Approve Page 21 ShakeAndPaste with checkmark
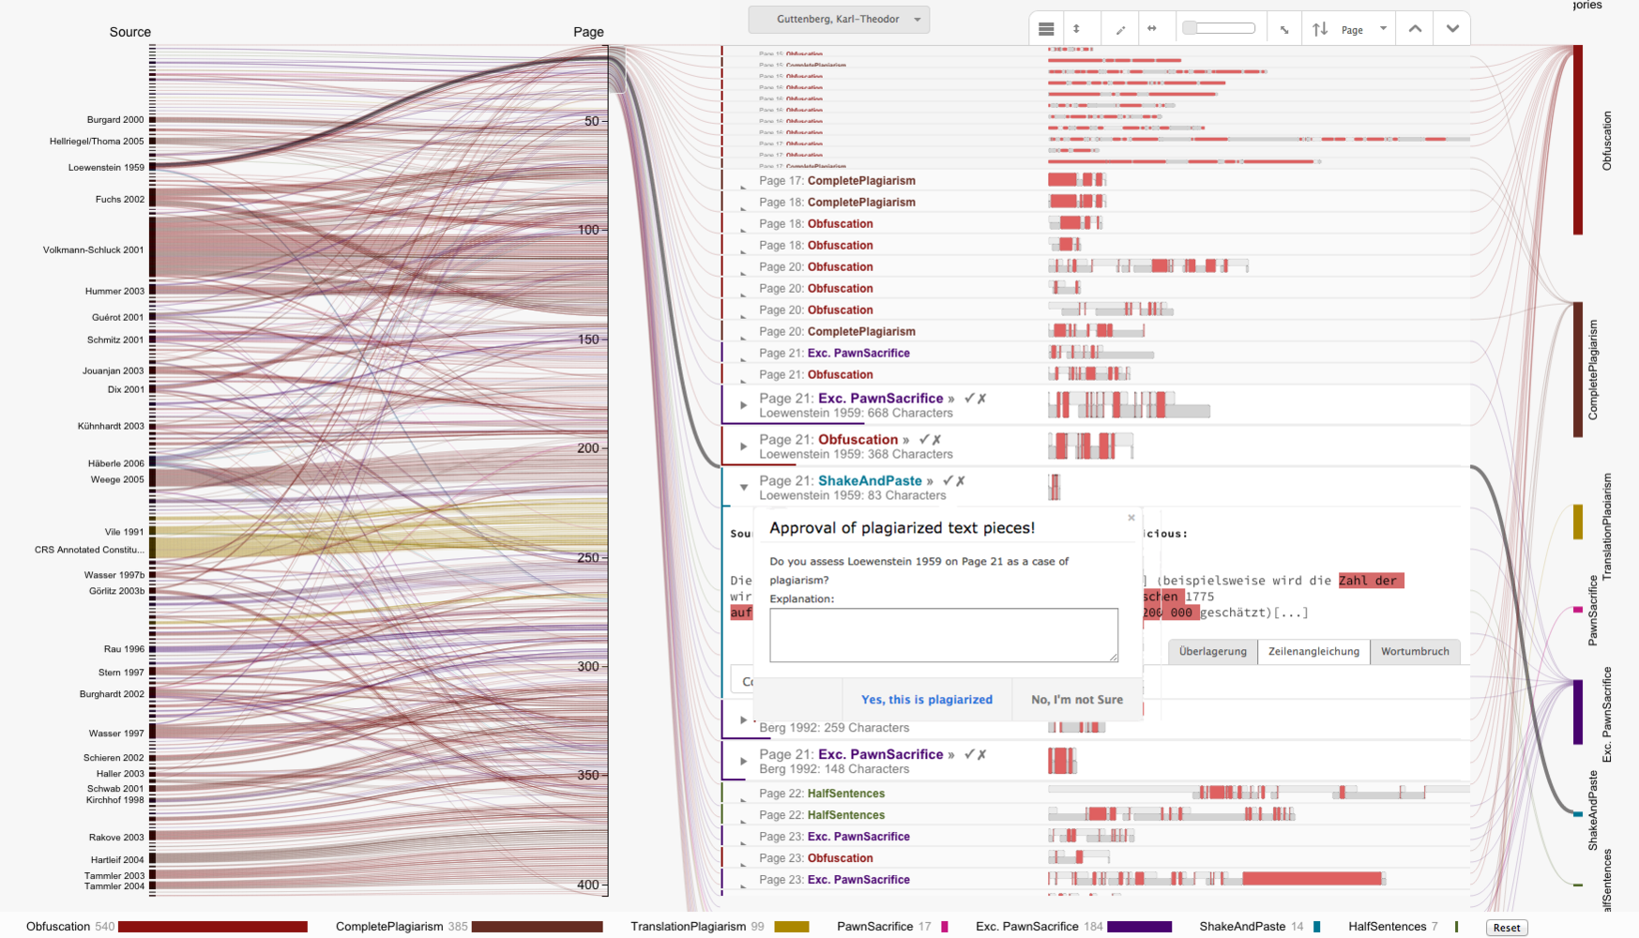The width and height of the screenshot is (1639, 938). (x=948, y=480)
